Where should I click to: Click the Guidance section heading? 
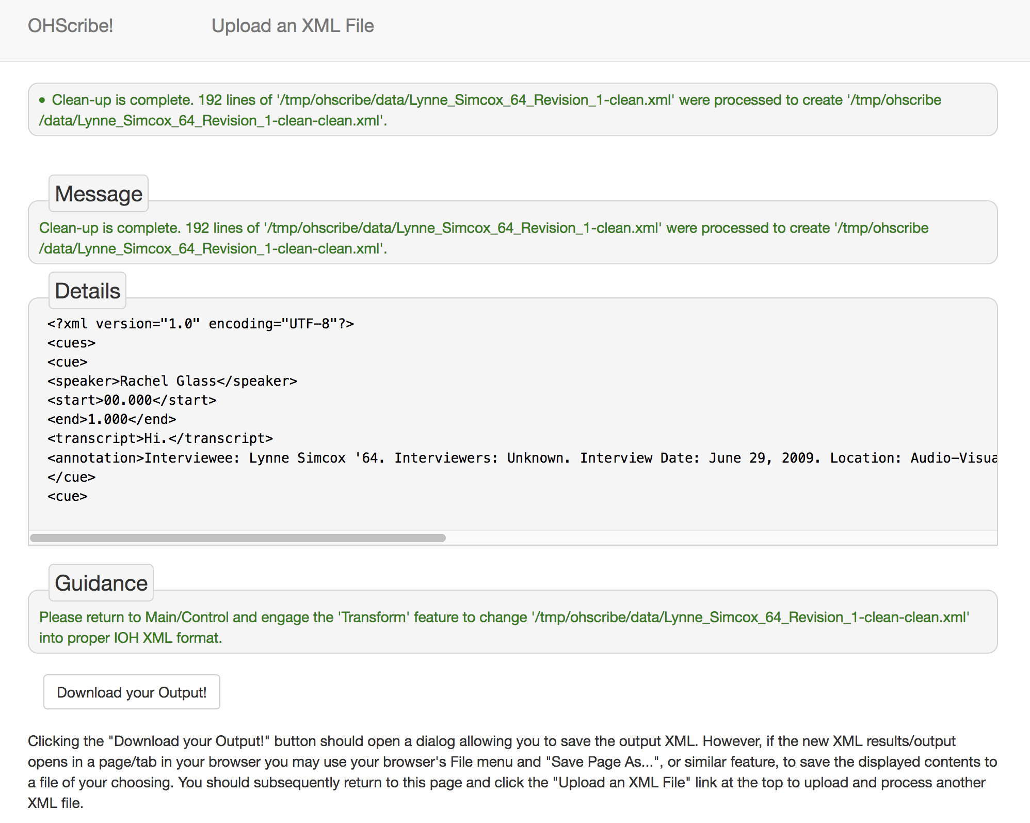(x=101, y=583)
